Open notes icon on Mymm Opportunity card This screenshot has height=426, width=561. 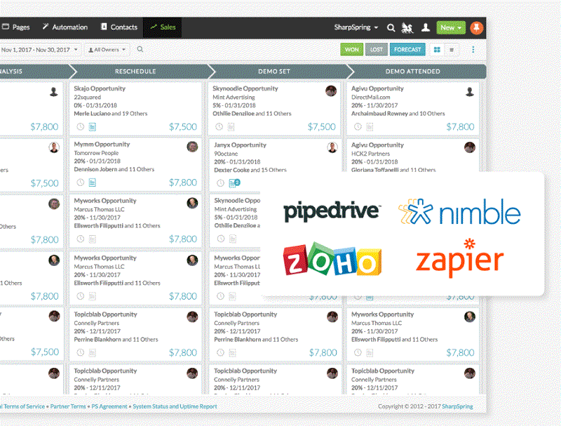click(92, 183)
